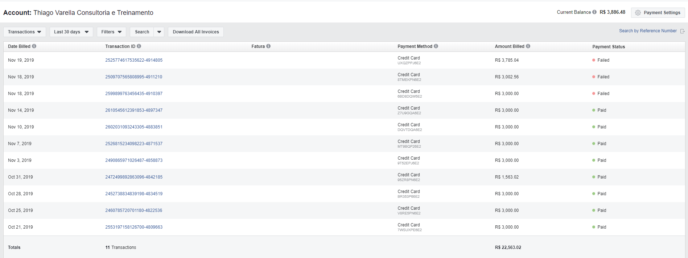Open transaction 2525774617535622-4914805
The width and height of the screenshot is (688, 258).
(134, 60)
